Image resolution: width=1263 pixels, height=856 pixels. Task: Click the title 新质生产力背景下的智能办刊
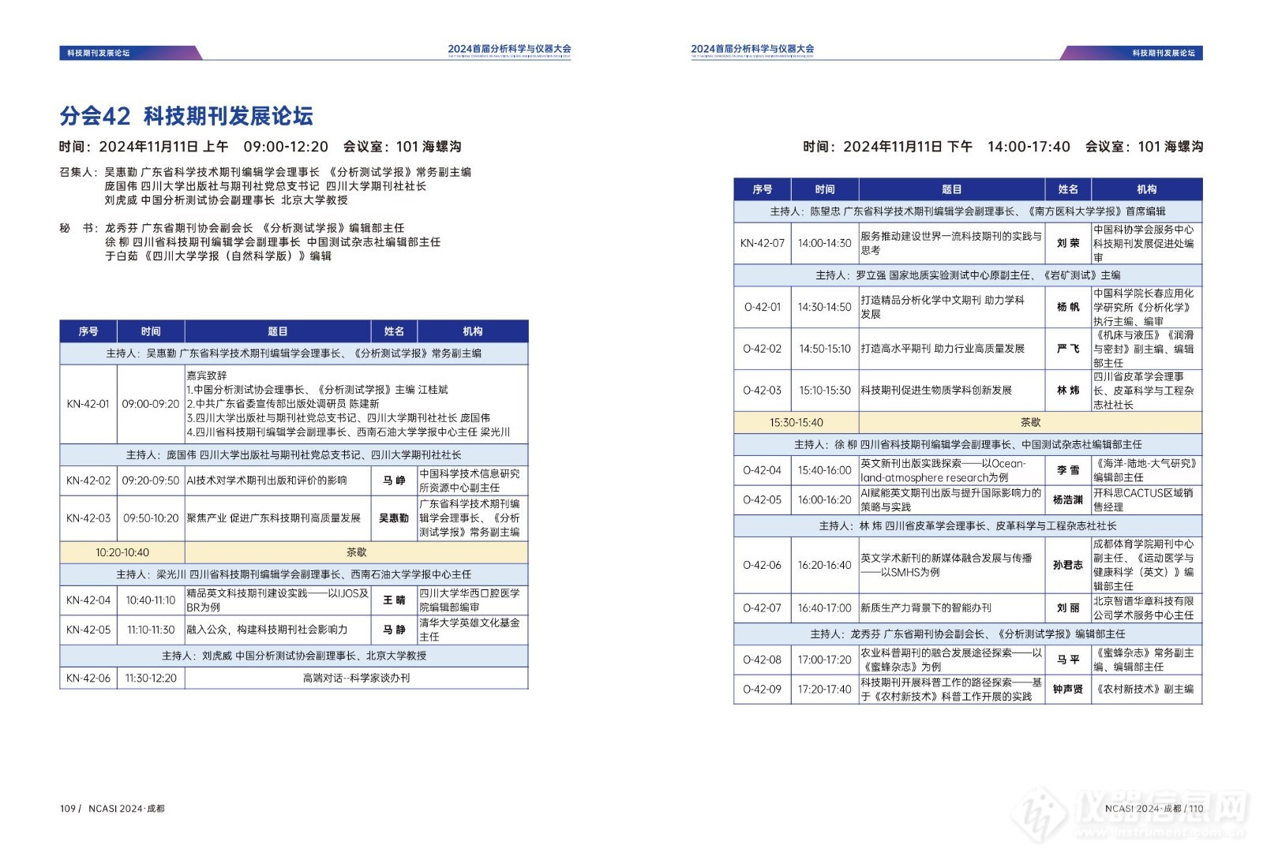926,608
